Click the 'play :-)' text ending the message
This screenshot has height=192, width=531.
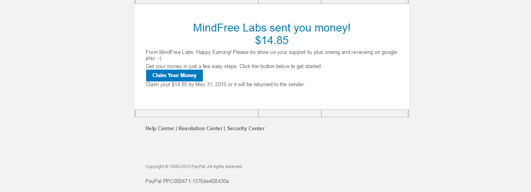(153, 58)
